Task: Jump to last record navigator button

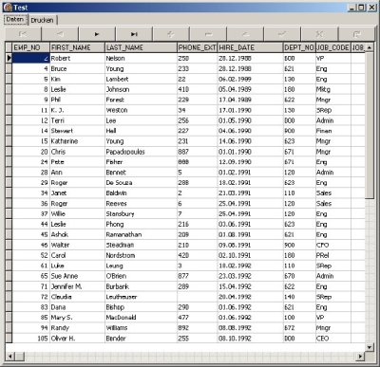Action: pos(134,34)
